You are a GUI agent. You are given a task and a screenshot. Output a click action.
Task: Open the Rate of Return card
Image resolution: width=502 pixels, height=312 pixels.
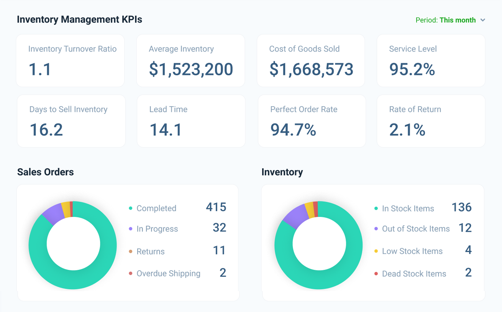tap(431, 121)
